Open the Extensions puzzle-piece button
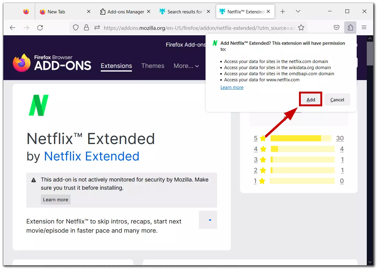This screenshot has height=271, width=379. tap(350, 28)
